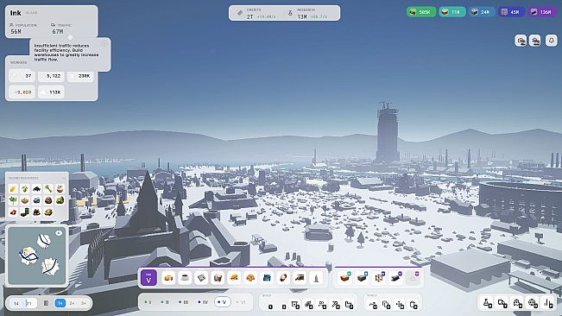Open the worker tile showing 5,122
Viewport: 562px width, 316px height.
point(51,76)
